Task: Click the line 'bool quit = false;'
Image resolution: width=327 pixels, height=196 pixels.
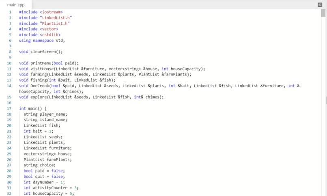Action: 44,177
